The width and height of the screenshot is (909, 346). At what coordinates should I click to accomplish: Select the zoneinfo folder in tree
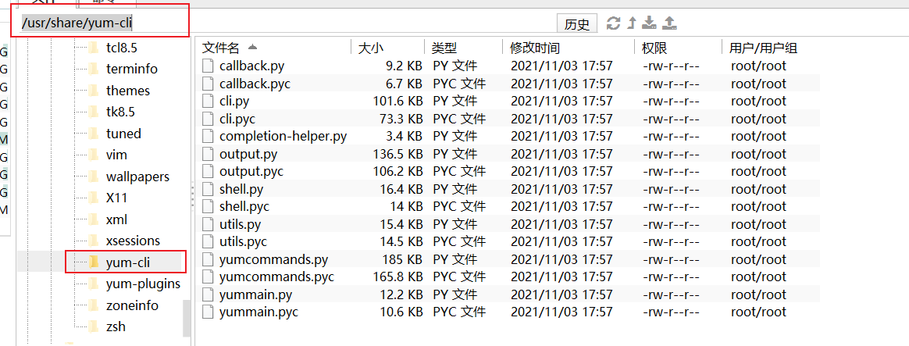pyautogui.click(x=132, y=305)
